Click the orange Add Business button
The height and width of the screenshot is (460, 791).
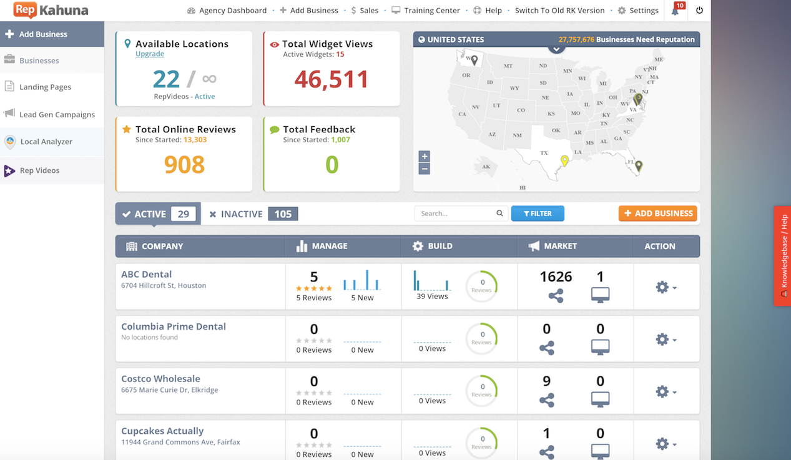tap(658, 213)
